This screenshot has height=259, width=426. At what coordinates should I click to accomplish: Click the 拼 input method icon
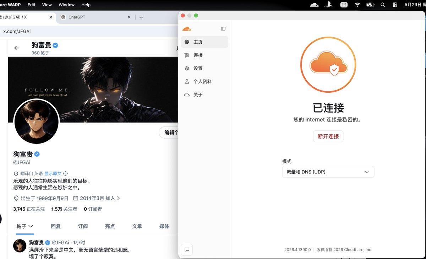click(x=344, y=5)
